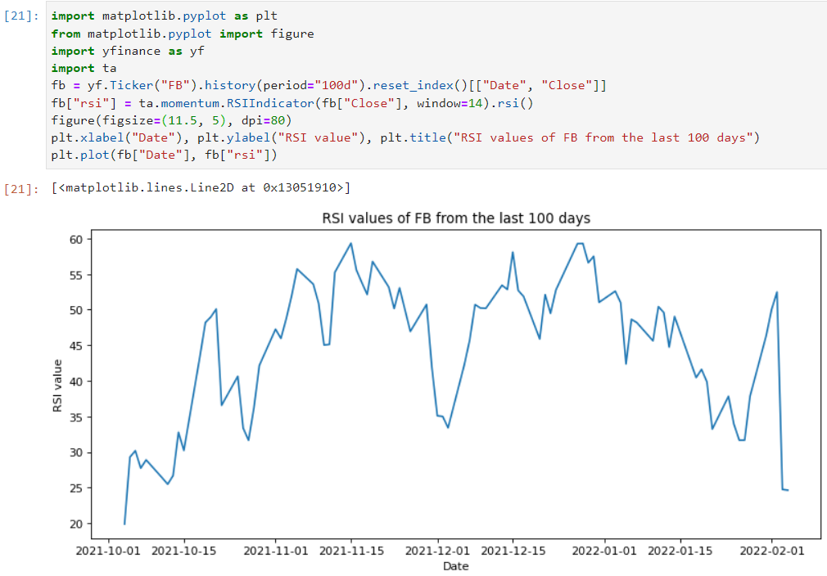
Task: Click the 2021-12-01 x-axis tick label
Action: (437, 551)
